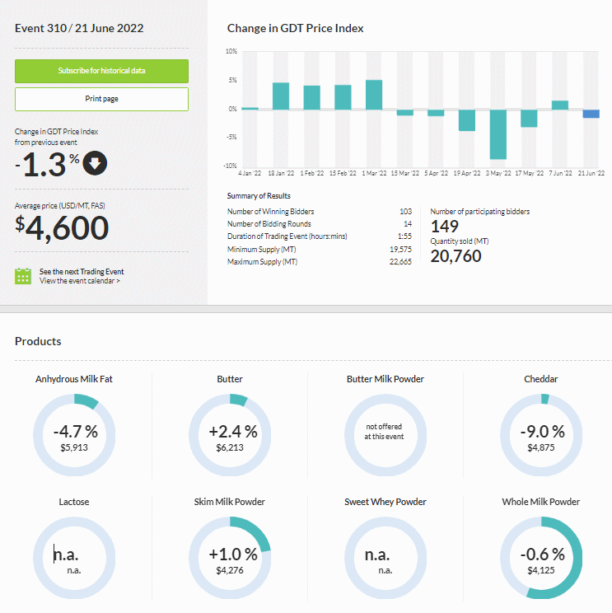This screenshot has width=612, height=613.
Task: Click the Whole Milk Powder heading
Action: tap(541, 502)
